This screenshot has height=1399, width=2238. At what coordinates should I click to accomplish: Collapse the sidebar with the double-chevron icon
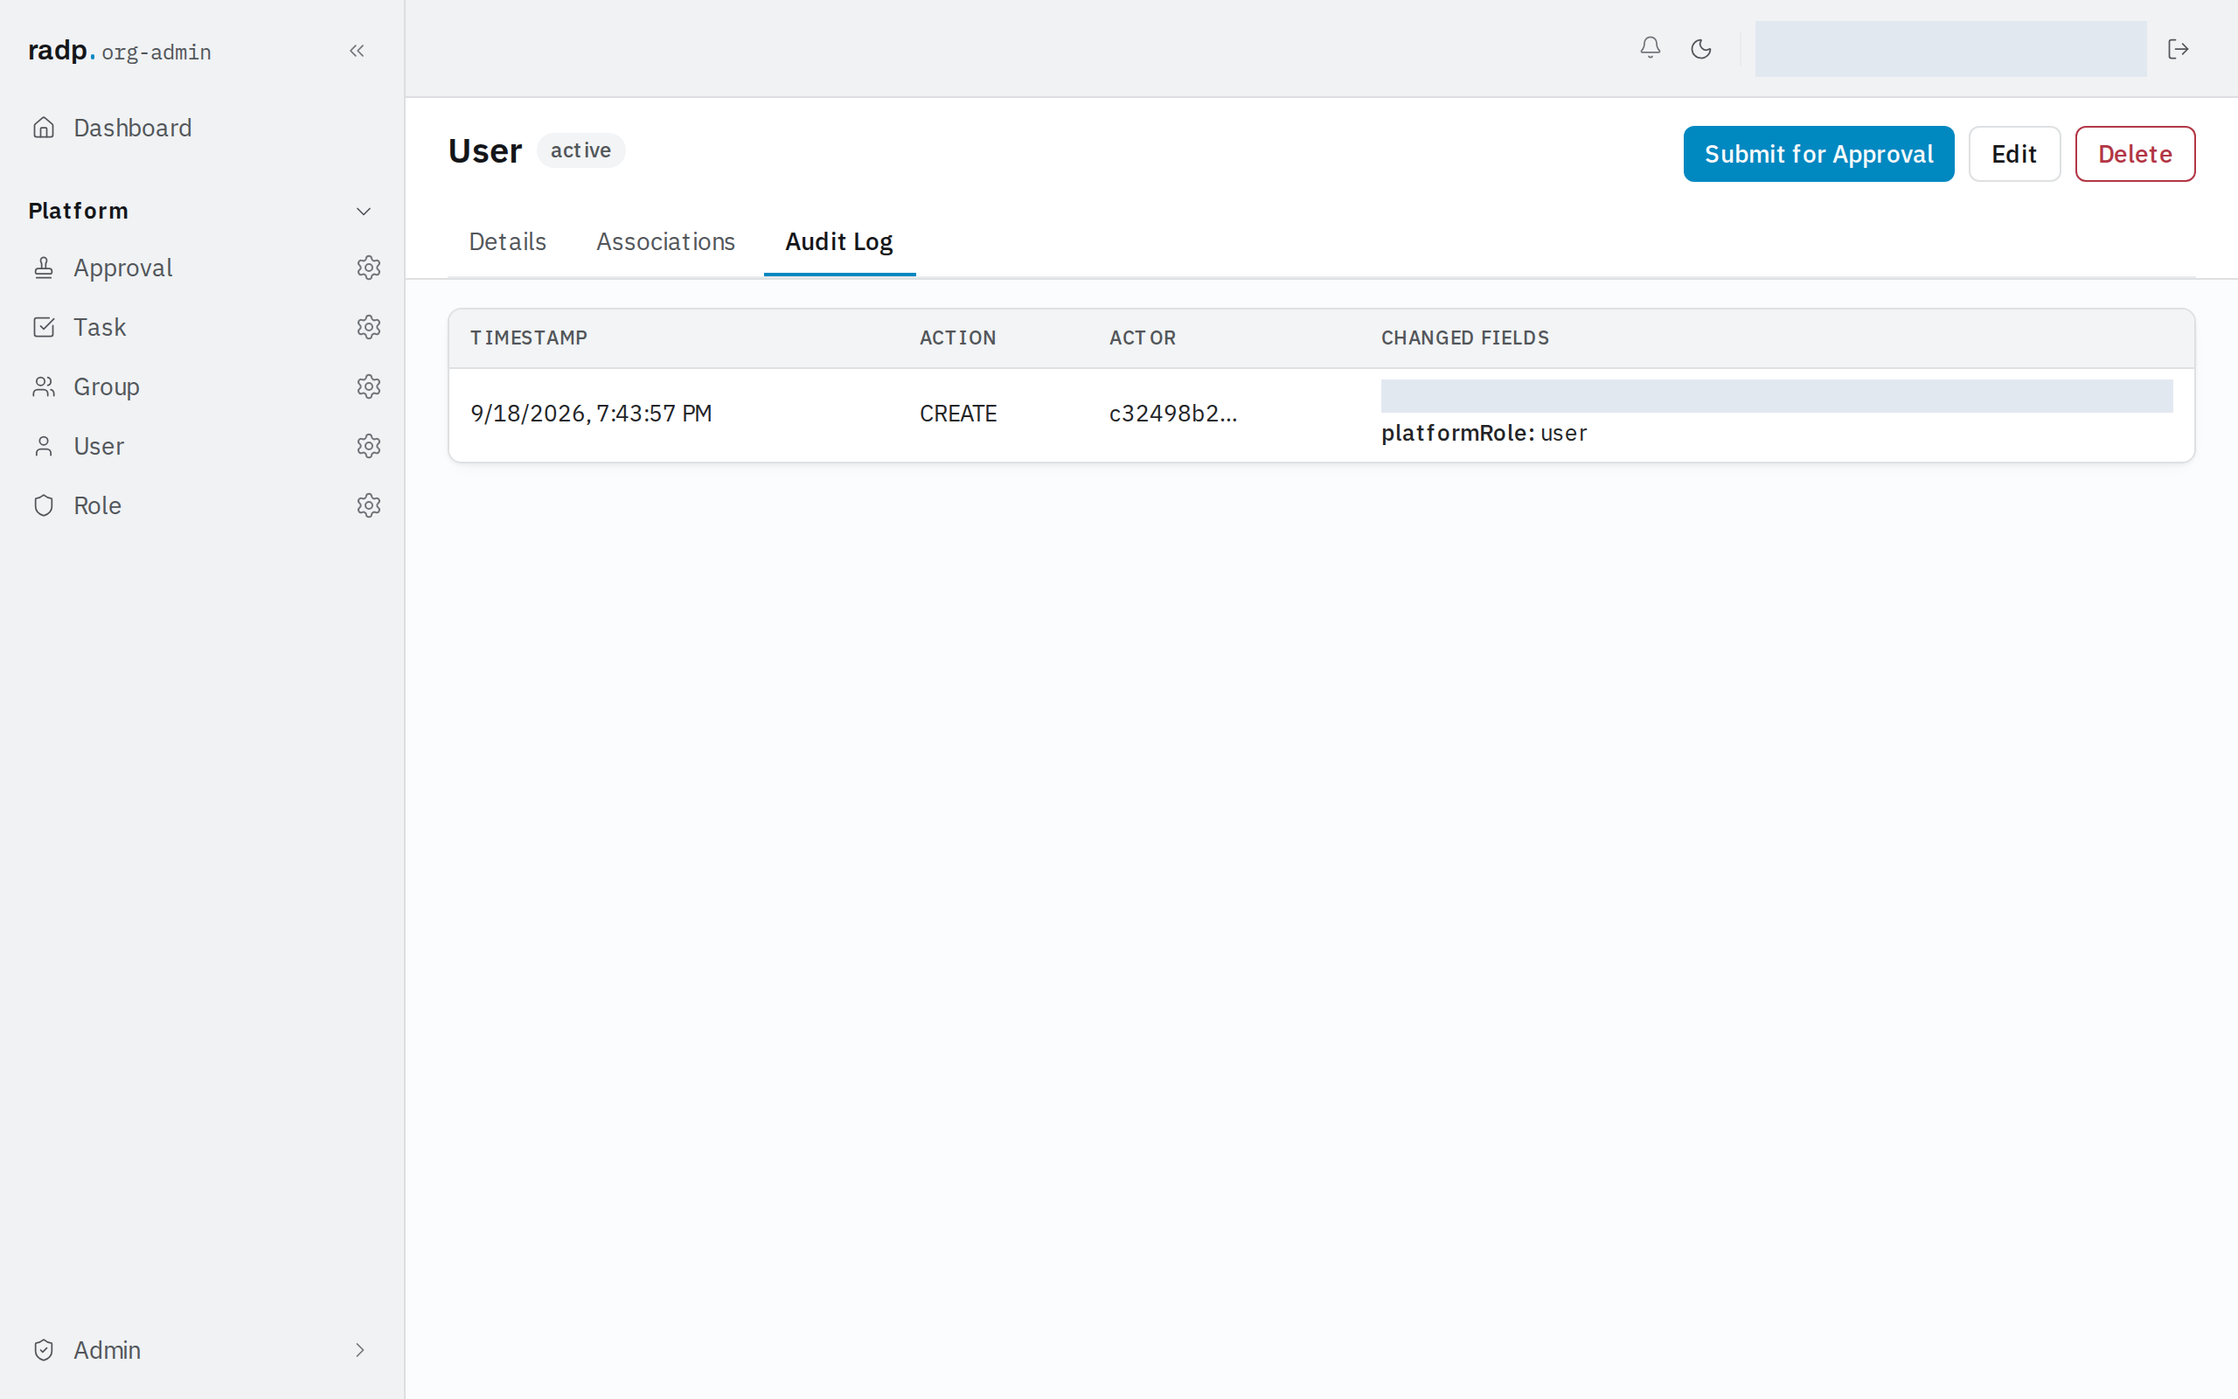pos(357,51)
